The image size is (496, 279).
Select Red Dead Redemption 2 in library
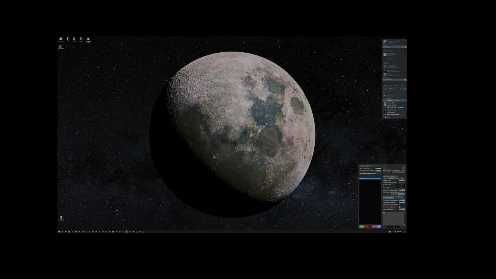pos(393,115)
